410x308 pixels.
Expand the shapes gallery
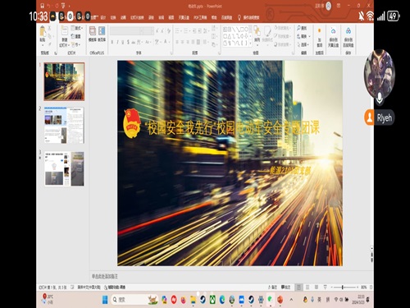tap(250, 44)
